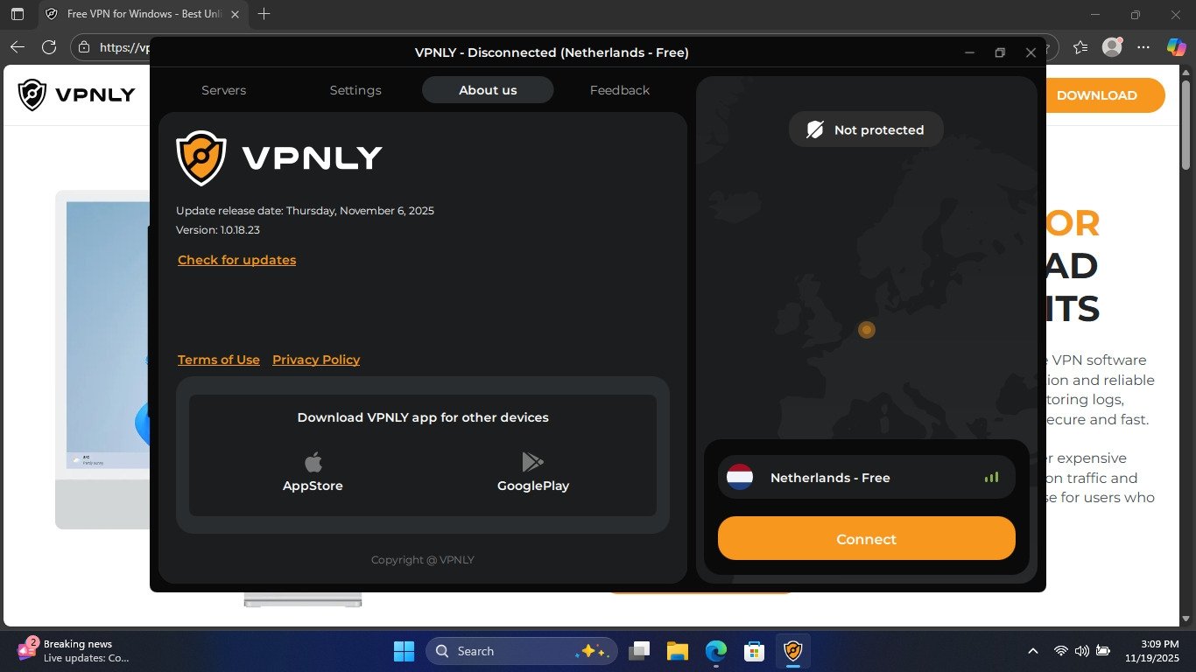Open Microsoft Store from the taskbar
1196x672 pixels.
754,651
